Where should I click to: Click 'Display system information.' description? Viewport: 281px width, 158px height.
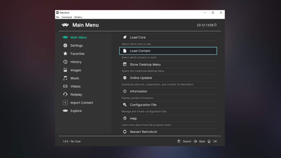(x=138, y=98)
